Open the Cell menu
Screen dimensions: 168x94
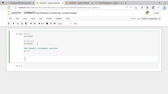pyautogui.click(x=41, y=19)
